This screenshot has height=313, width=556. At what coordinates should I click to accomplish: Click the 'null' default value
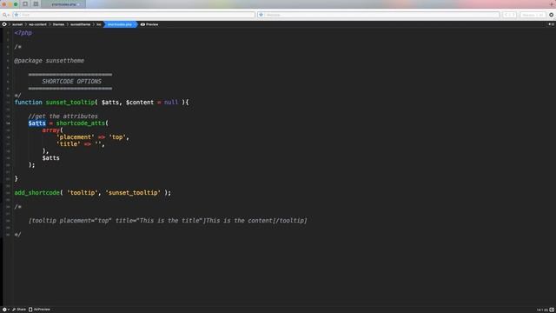pos(171,103)
